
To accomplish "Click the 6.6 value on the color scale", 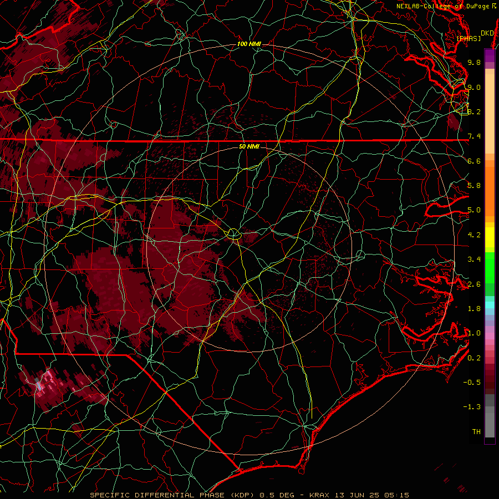I will pyautogui.click(x=474, y=161).
